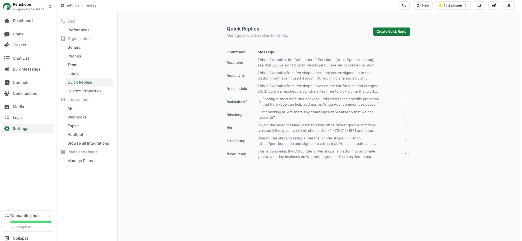Click the onboarding progress bar
Image resolution: width=522 pixels, height=241 pixels.
pyautogui.click(x=31, y=222)
